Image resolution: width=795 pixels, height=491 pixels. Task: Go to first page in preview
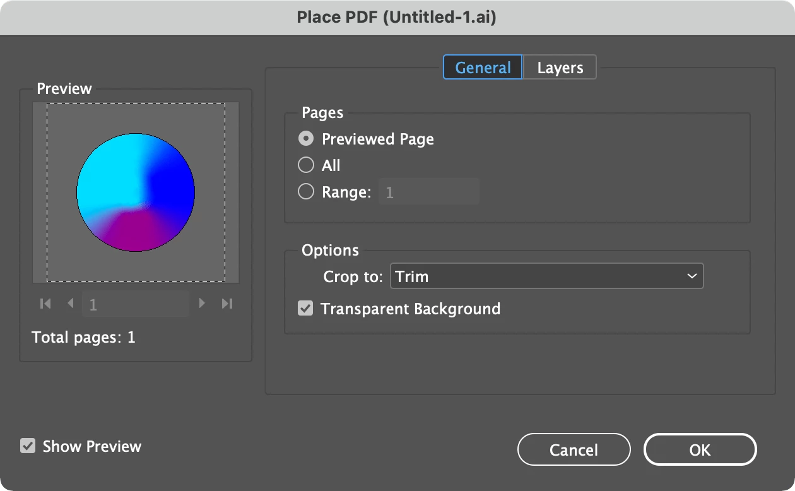45,304
